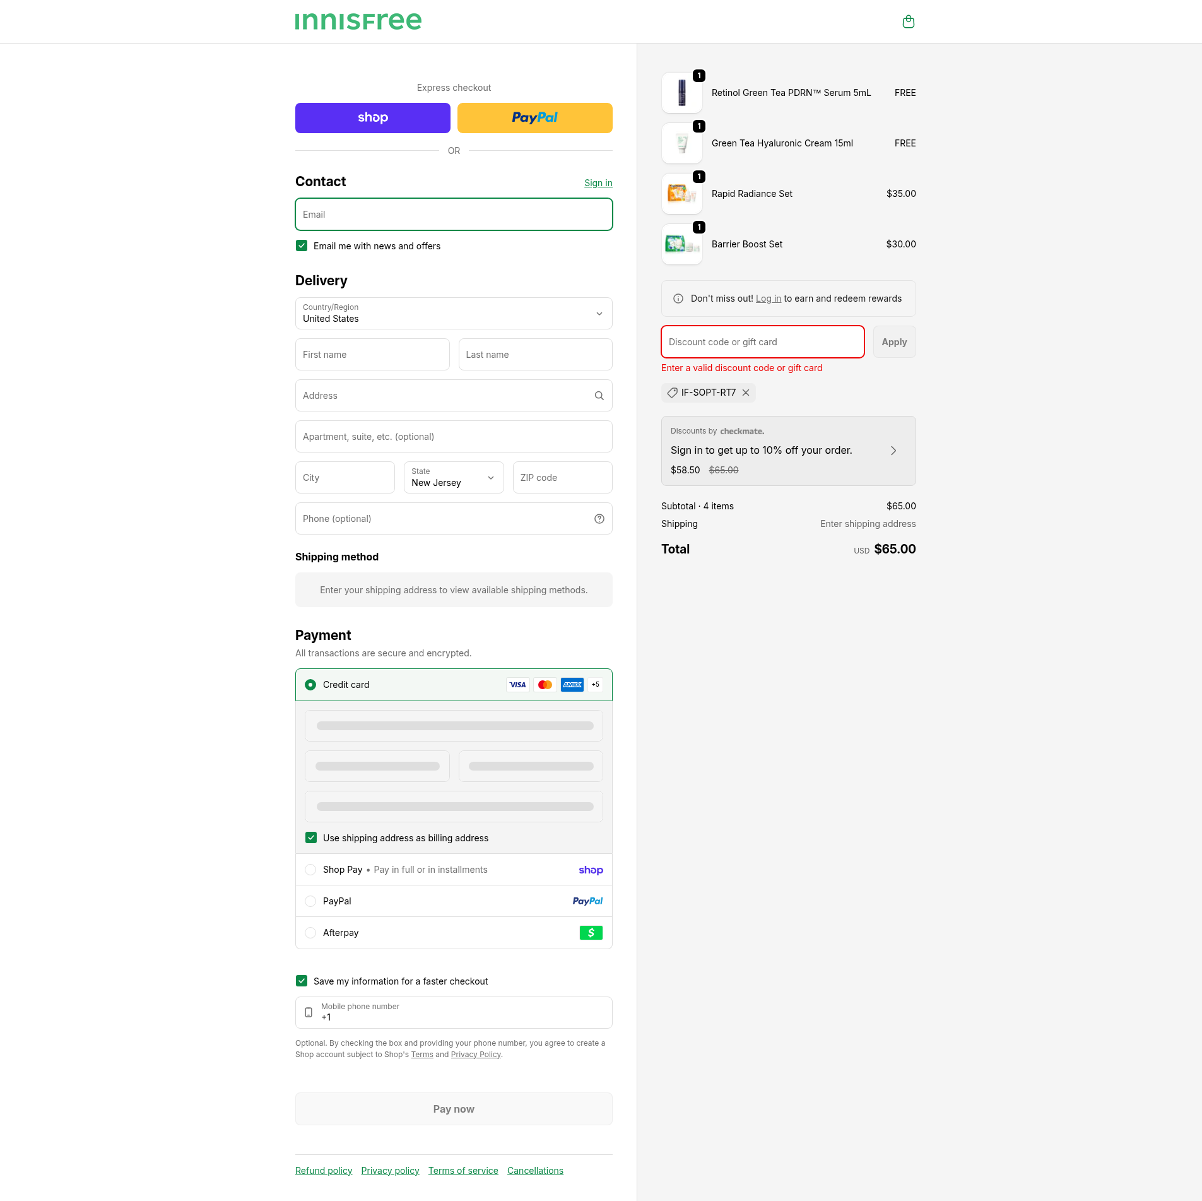Open the Refund policy link

[x=324, y=1171]
